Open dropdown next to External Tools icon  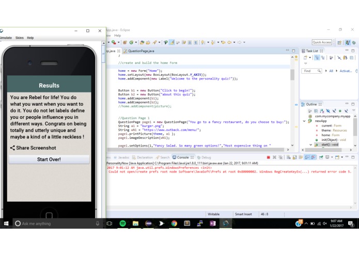(118, 42)
